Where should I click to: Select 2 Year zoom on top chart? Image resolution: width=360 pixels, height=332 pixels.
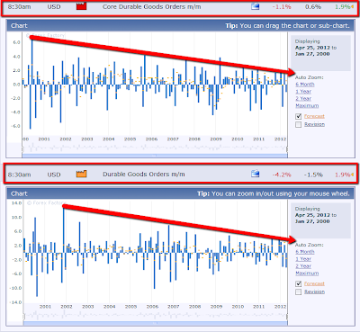[x=303, y=99]
